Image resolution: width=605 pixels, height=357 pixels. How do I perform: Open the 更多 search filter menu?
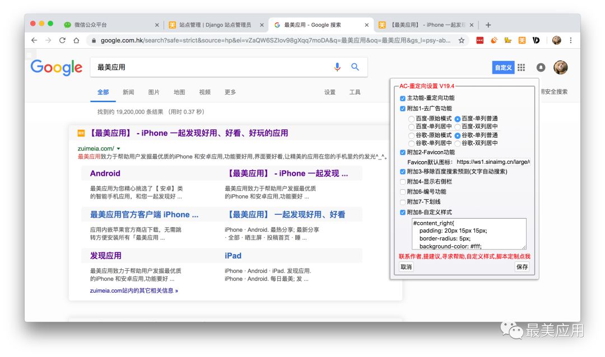pyautogui.click(x=230, y=92)
